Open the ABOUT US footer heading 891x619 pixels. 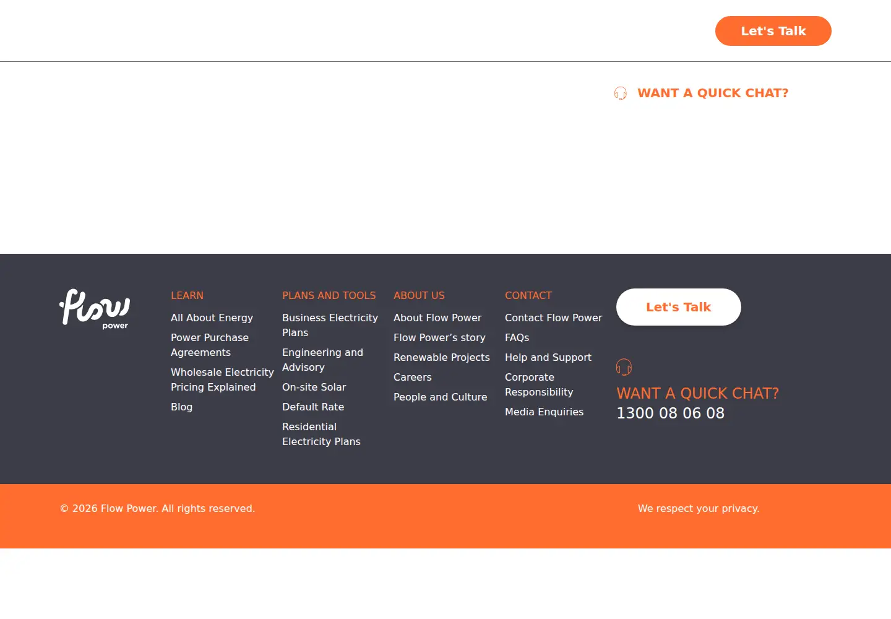[x=419, y=296]
